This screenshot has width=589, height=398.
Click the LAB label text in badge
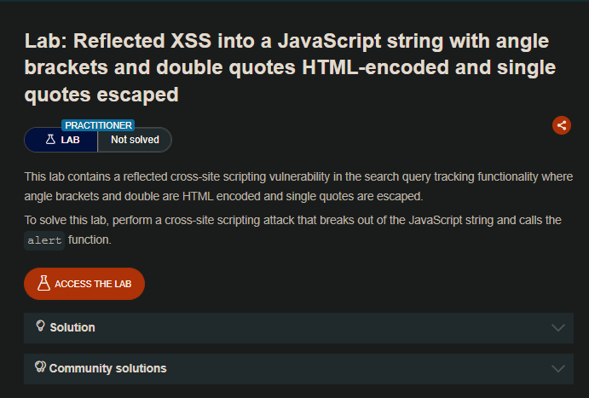point(71,140)
